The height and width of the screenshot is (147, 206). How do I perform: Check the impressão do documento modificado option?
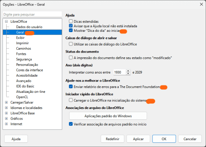click(71, 58)
